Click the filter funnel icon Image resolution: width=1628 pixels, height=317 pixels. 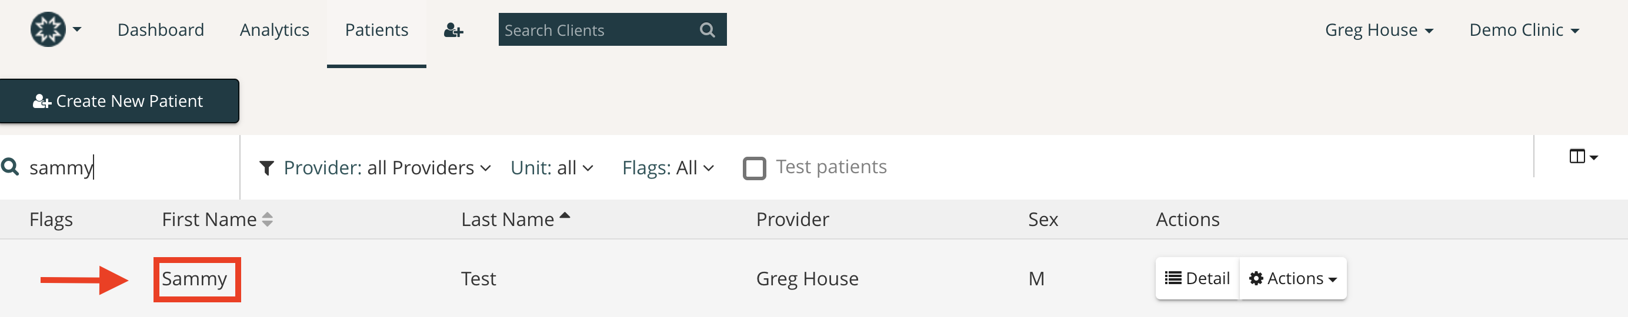pos(266,168)
